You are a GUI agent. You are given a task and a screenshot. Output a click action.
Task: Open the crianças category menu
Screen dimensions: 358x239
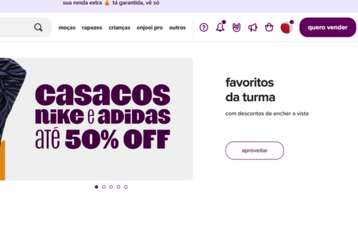(x=119, y=27)
